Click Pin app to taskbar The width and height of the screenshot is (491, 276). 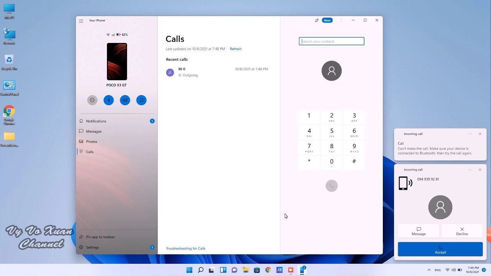117,237
